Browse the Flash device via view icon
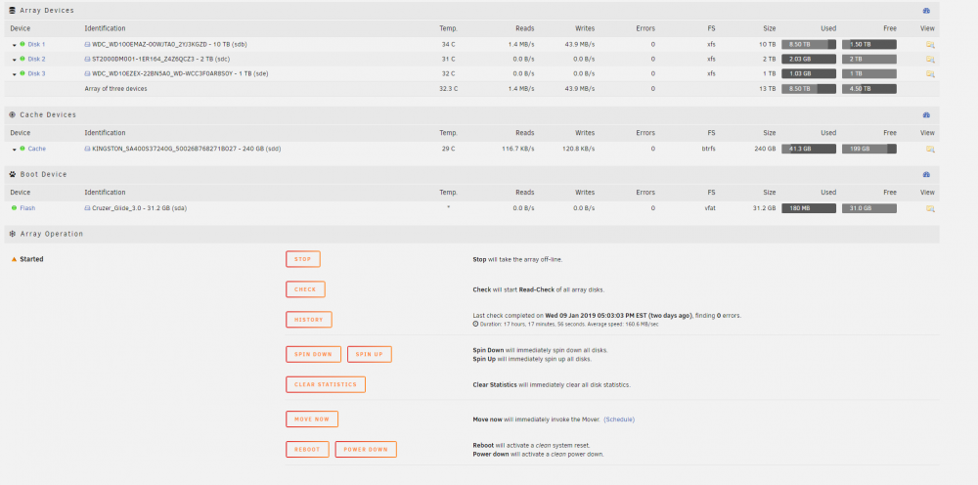Viewport: 978px width, 485px height. (x=930, y=208)
